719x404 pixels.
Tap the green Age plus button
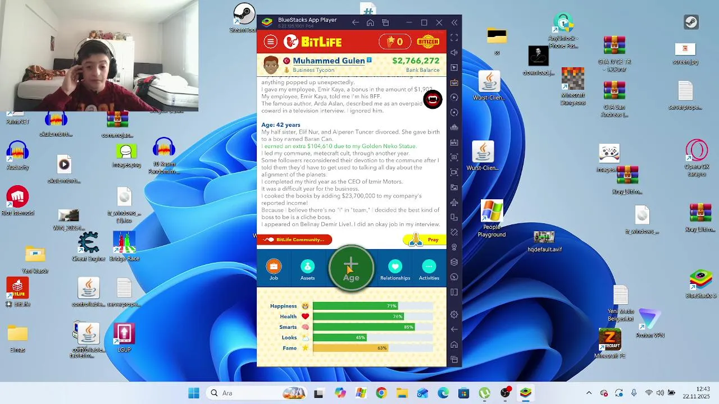click(x=351, y=268)
